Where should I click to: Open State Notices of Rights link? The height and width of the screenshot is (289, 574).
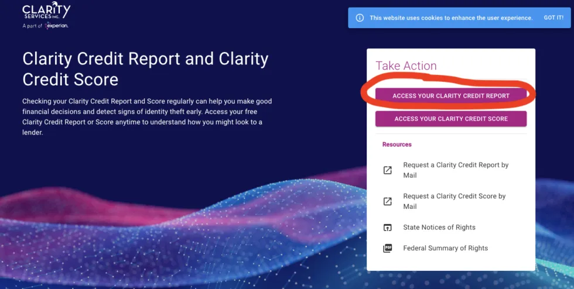point(439,227)
